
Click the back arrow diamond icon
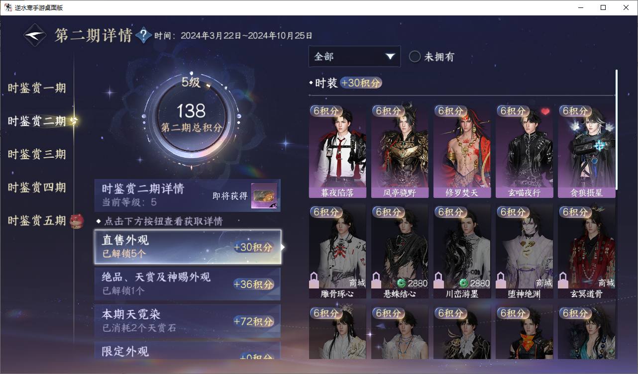(35, 35)
